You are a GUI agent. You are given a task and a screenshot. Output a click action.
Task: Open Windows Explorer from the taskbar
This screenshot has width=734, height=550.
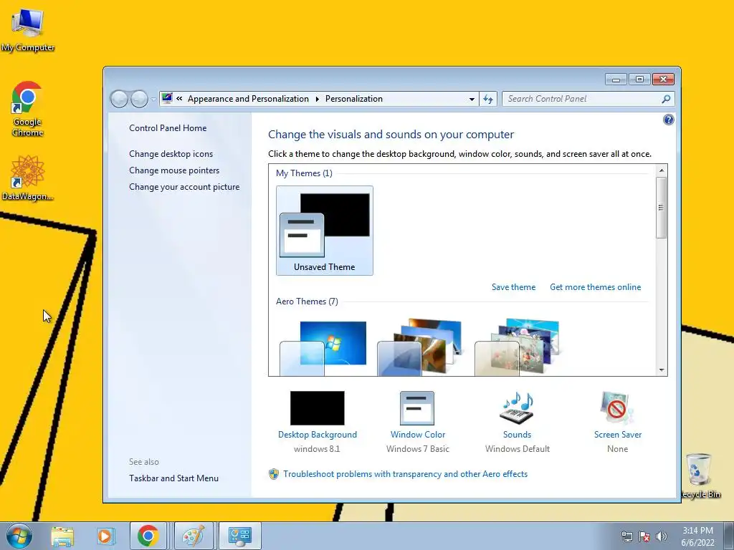click(62, 536)
